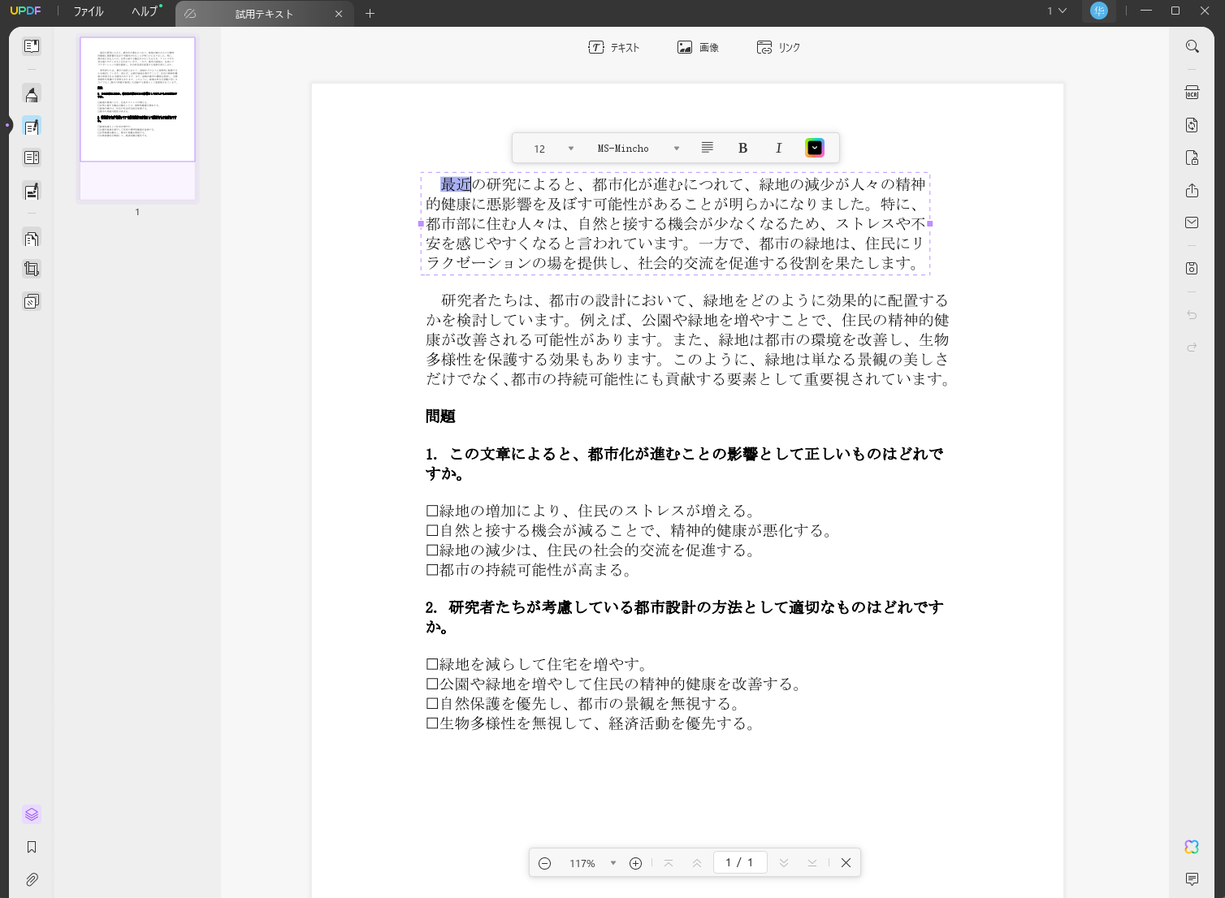Click the UPDF logo

(25, 11)
